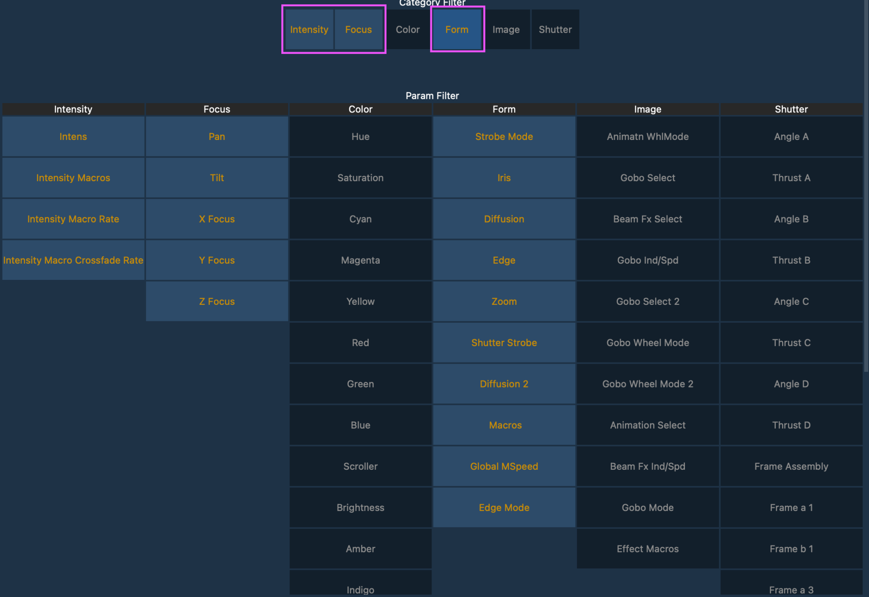Enable the Hue parameter
Screen dimensions: 869x597
(360, 137)
